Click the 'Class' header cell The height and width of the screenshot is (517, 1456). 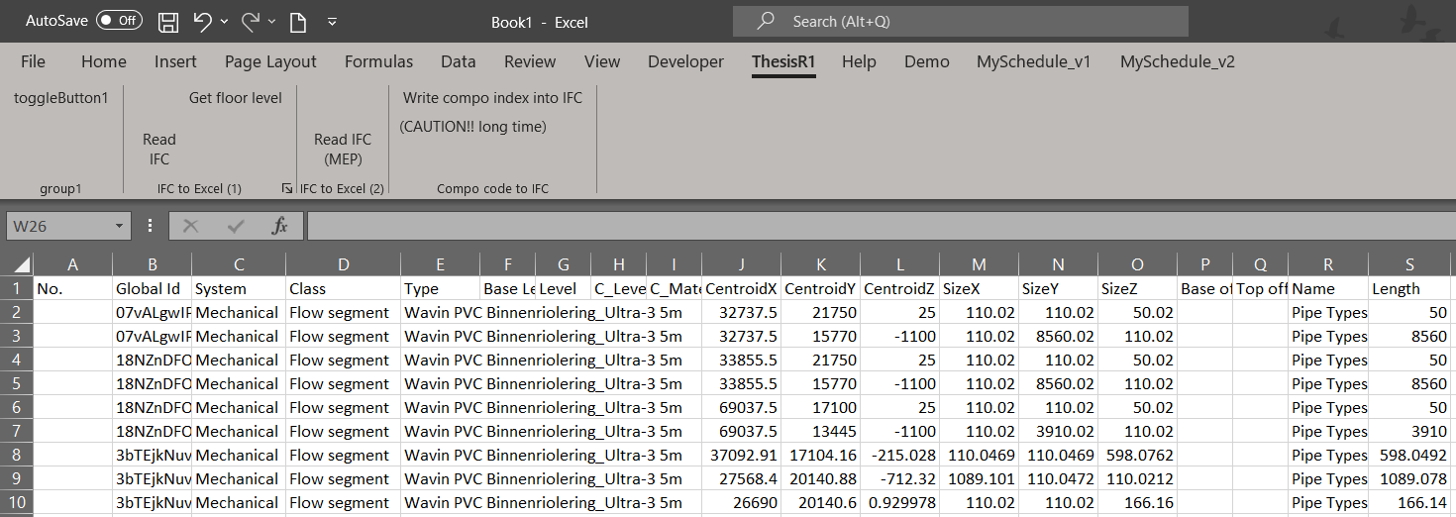click(343, 289)
